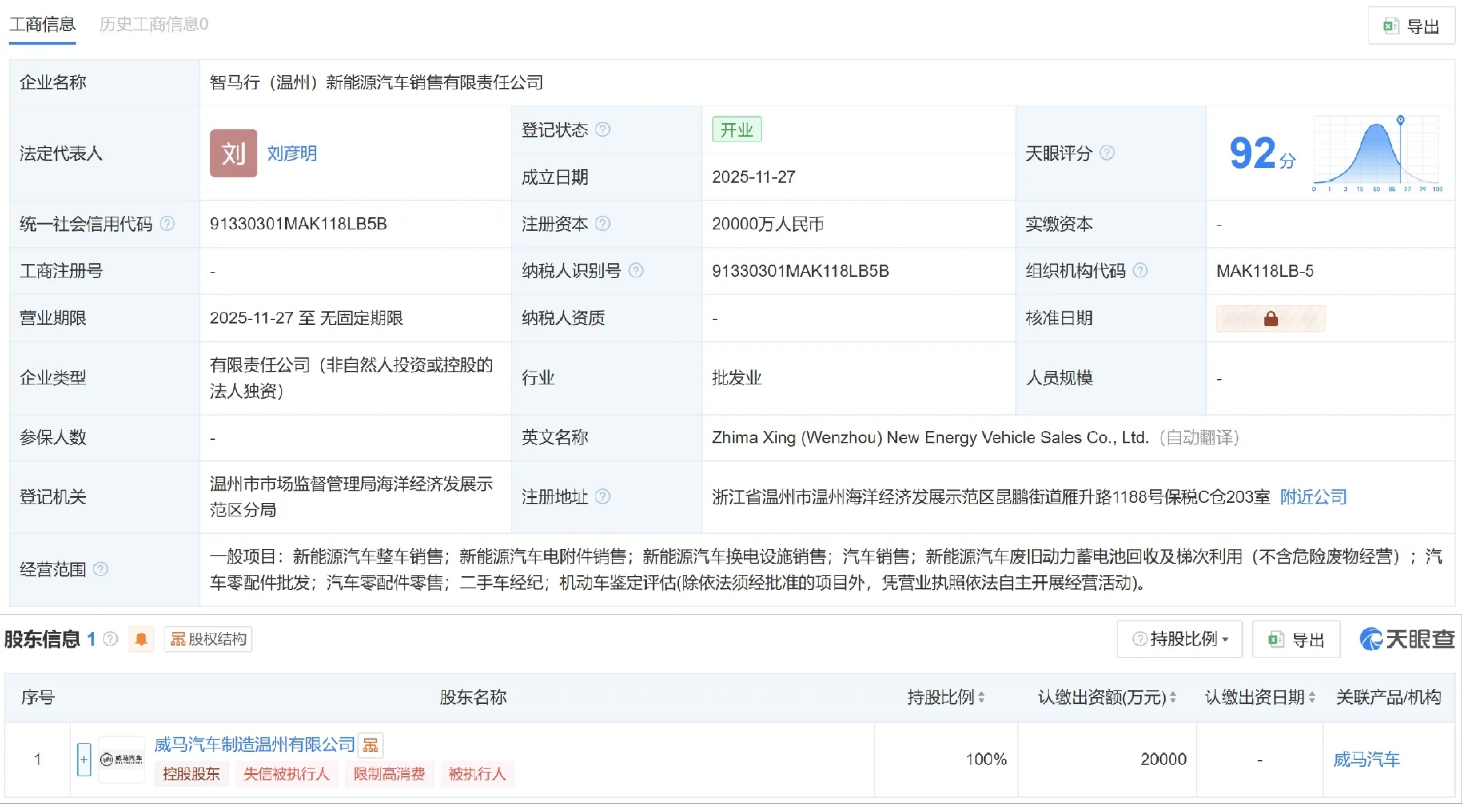Open the 持股比例 dropdown filter
Viewport: 1462px width, 804px height.
[x=1179, y=638]
